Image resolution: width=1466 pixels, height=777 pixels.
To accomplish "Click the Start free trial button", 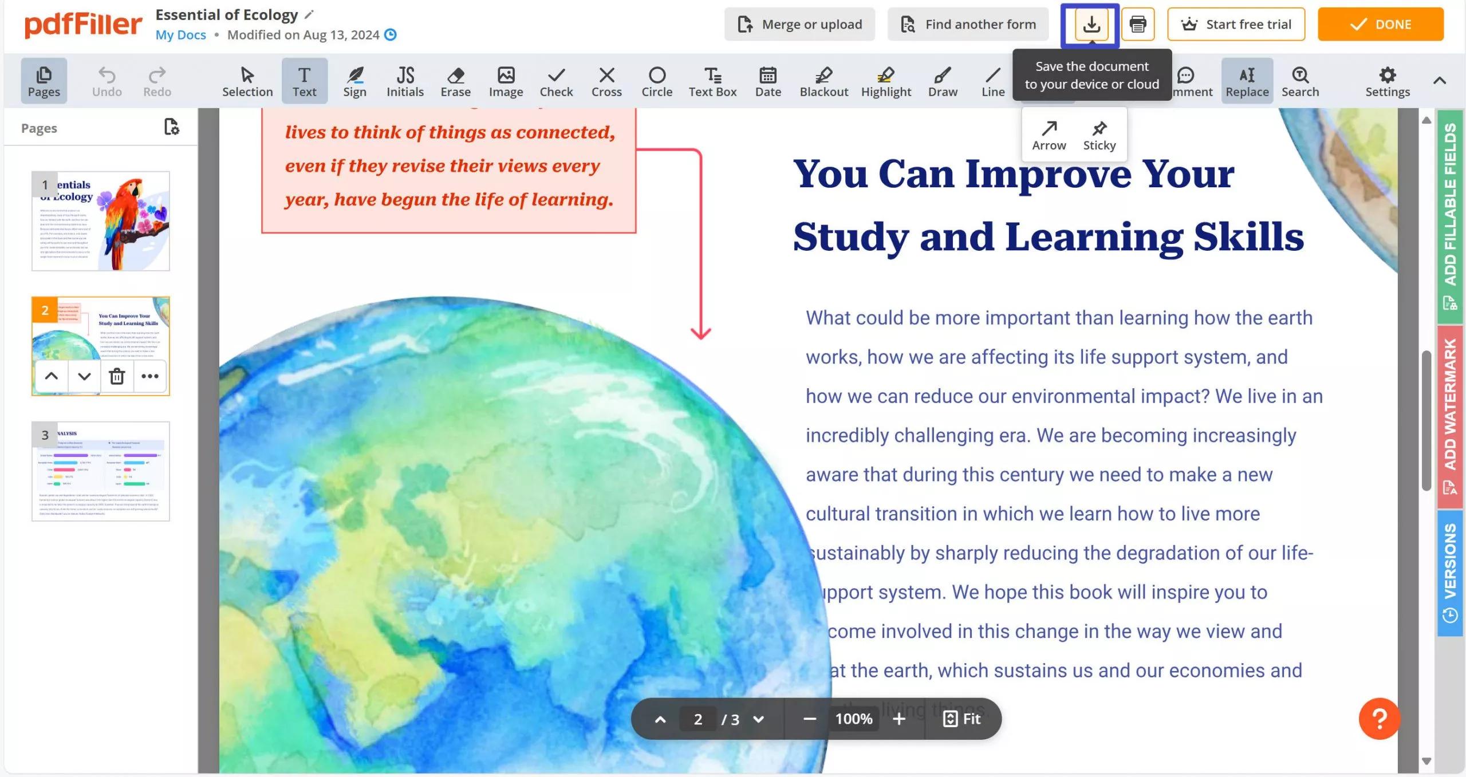I will pos(1236,23).
